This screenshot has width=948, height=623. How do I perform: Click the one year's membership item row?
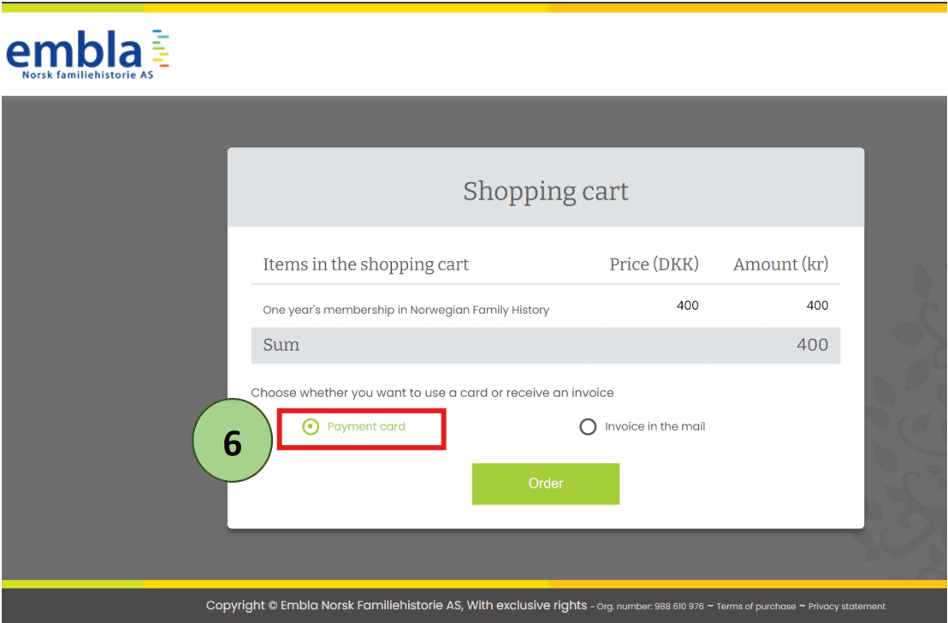click(x=406, y=310)
